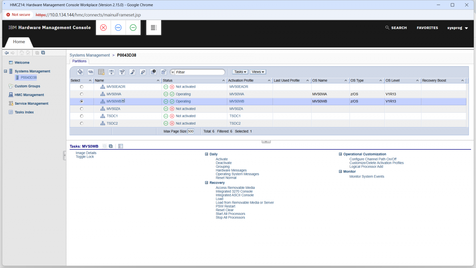Viewport: 476px width, 268px height.
Task: Toggle the MVS0WB partition radio button
Action: [82, 101]
